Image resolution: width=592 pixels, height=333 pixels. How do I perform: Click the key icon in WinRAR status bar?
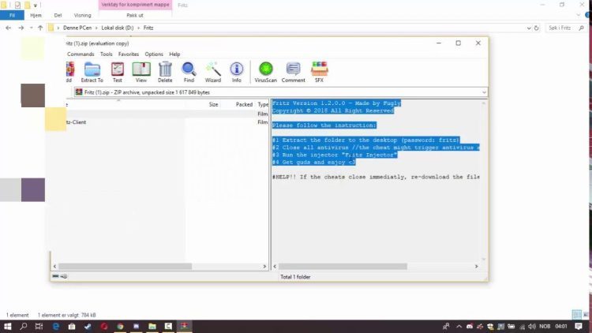pos(64,276)
